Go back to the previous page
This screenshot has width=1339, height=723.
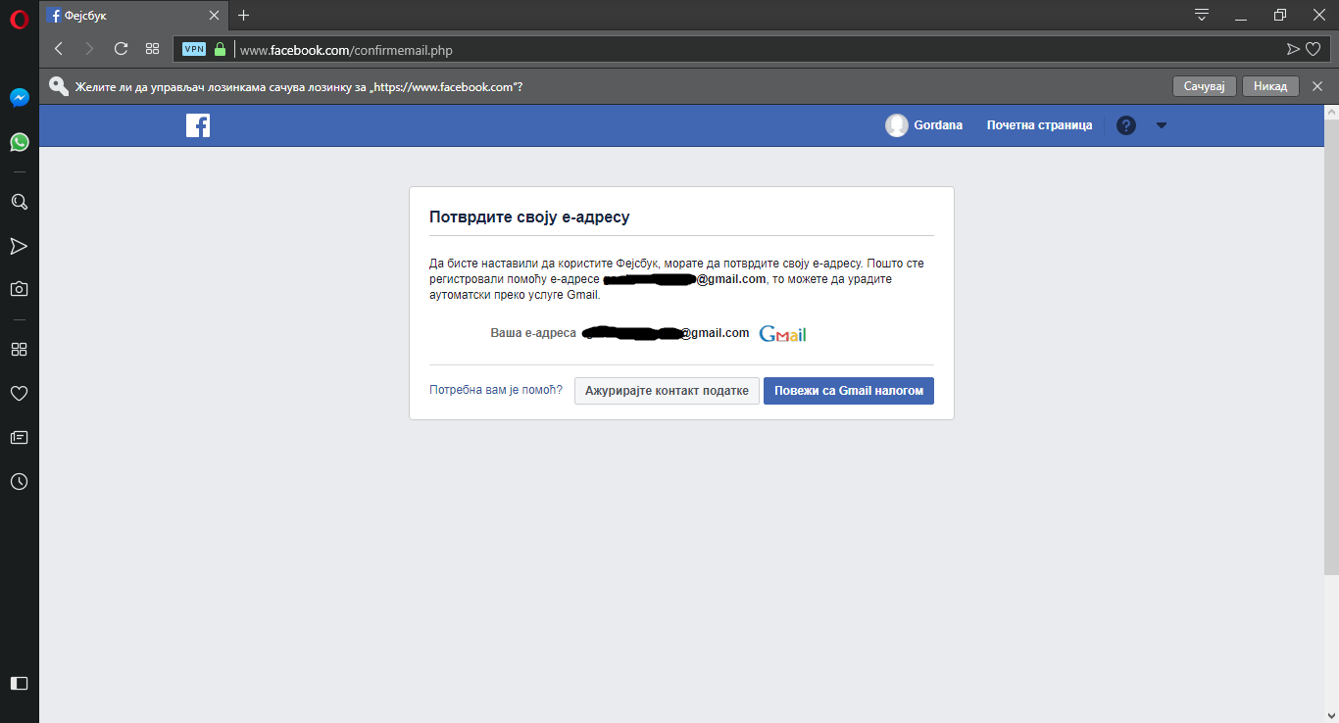[59, 49]
